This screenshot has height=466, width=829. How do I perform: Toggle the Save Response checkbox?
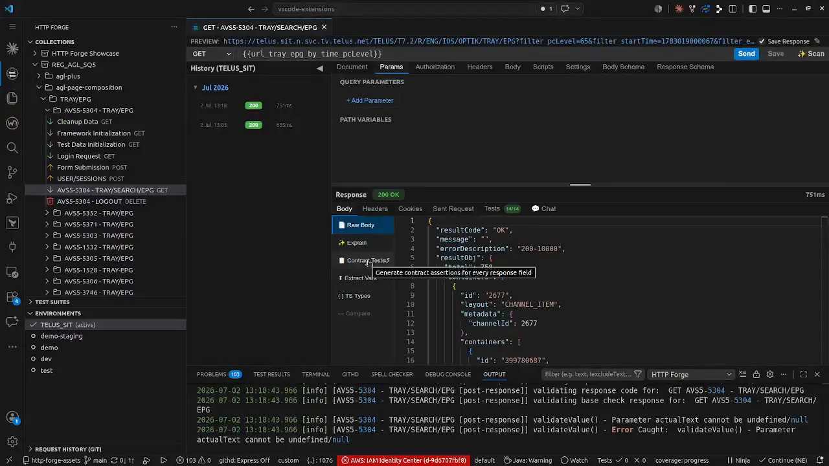point(762,41)
